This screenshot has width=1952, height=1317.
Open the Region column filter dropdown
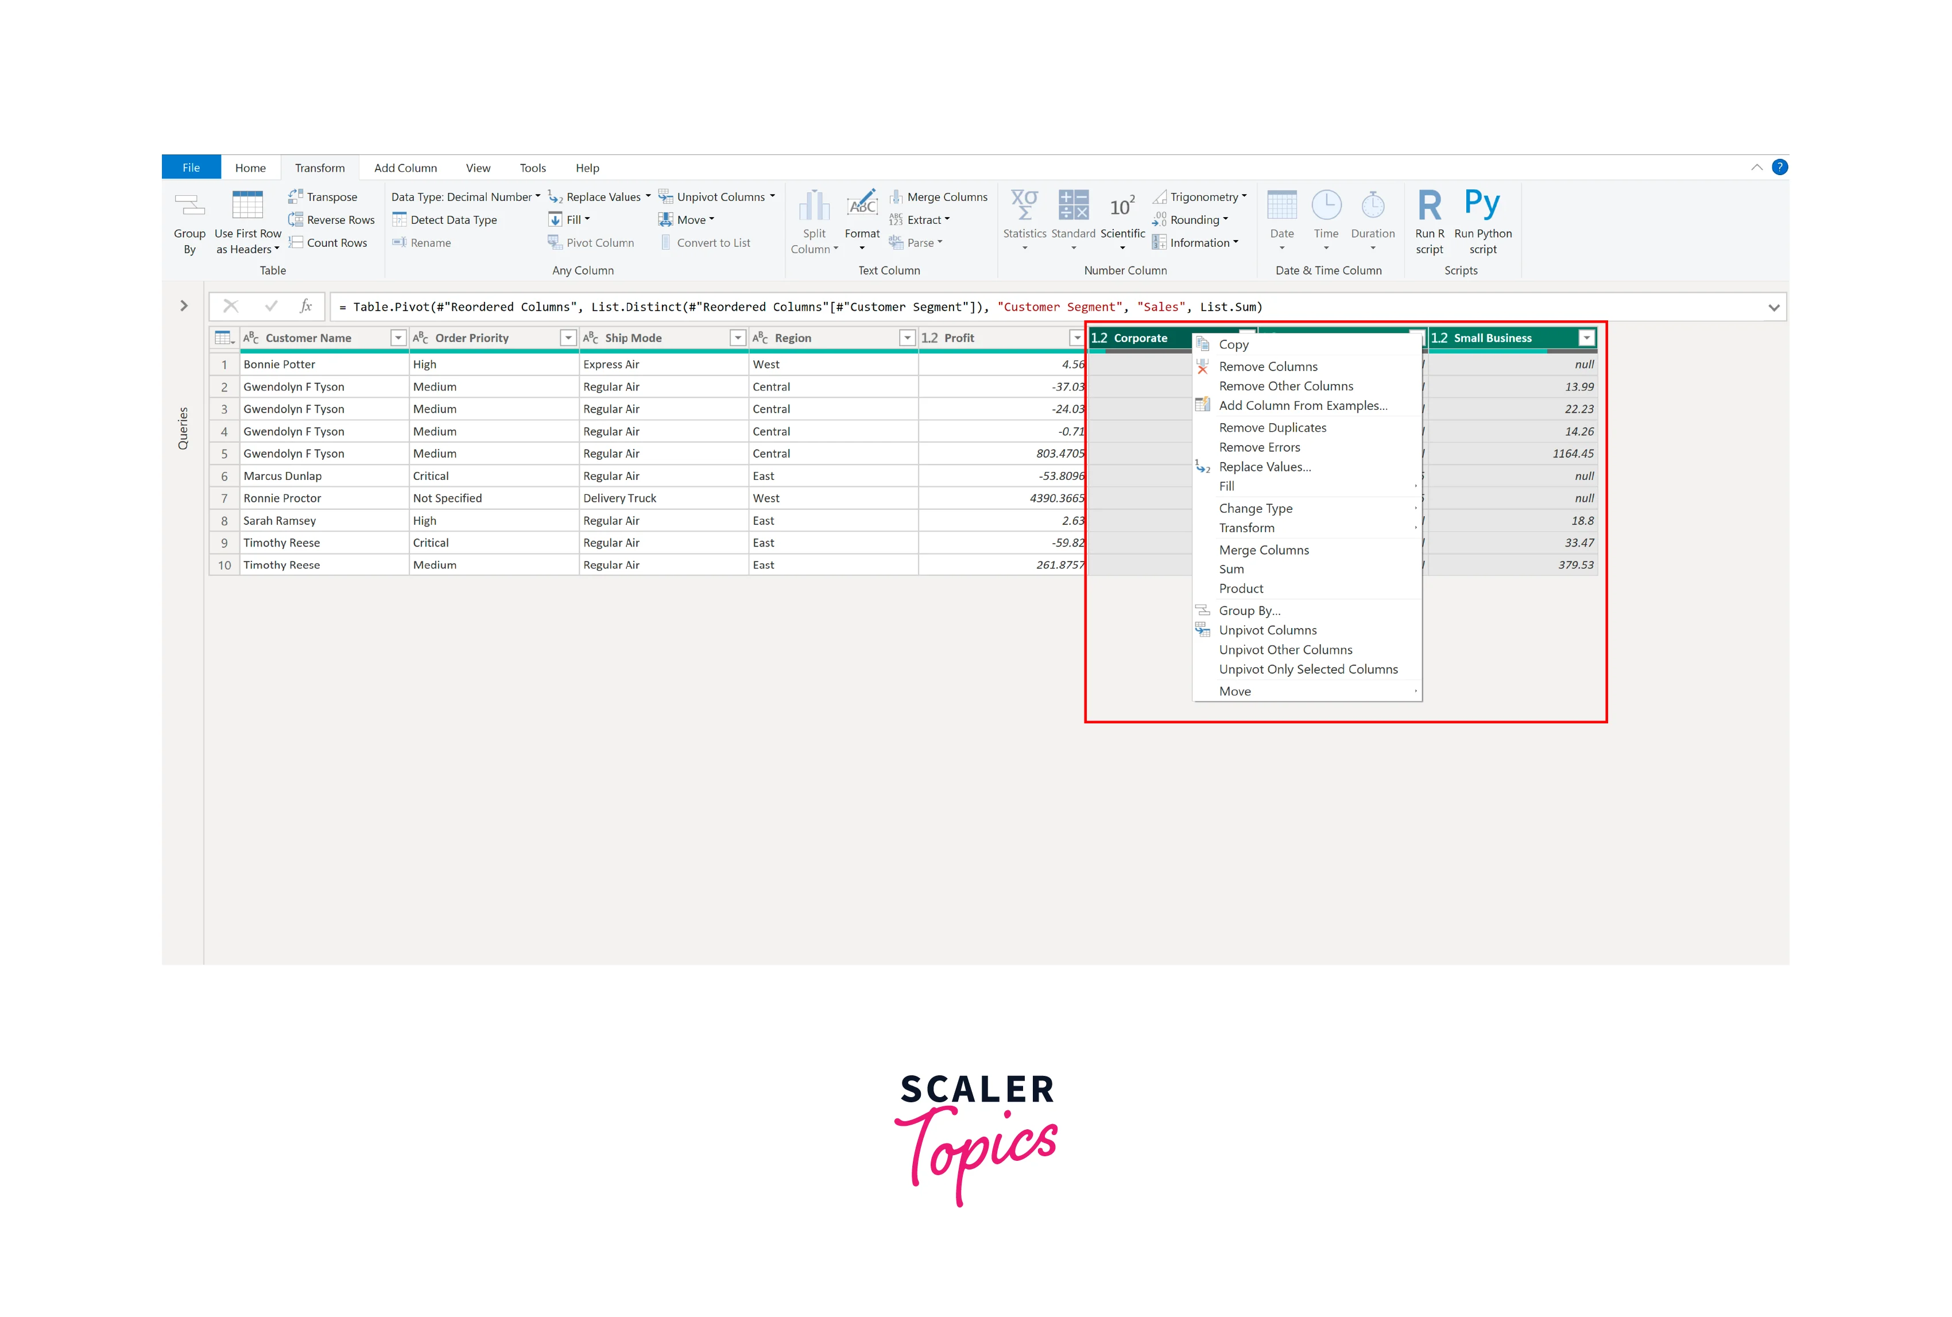(x=907, y=338)
